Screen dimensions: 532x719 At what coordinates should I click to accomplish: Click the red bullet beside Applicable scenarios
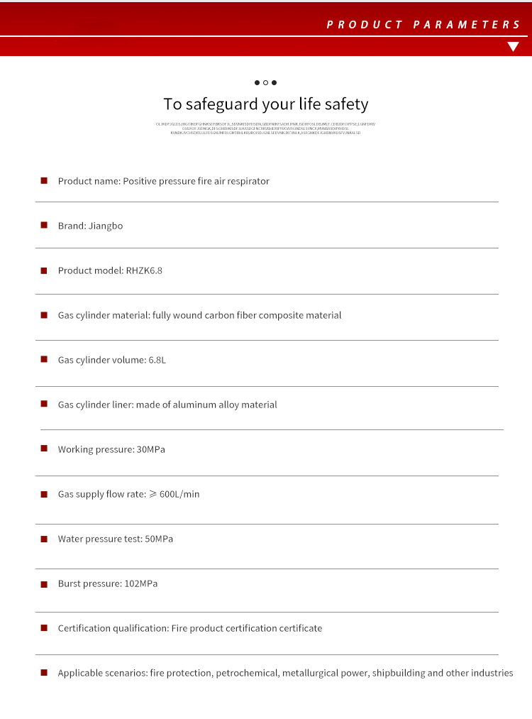pyautogui.click(x=44, y=672)
